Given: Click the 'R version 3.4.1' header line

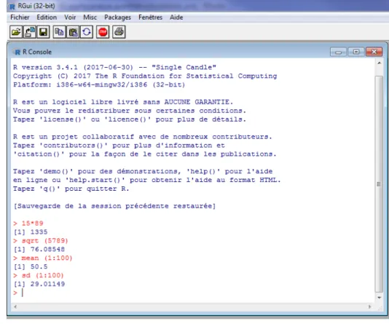Looking at the screenshot, I should click(x=114, y=68).
